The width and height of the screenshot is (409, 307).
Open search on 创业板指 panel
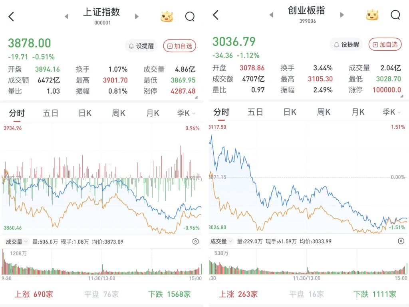(x=395, y=15)
